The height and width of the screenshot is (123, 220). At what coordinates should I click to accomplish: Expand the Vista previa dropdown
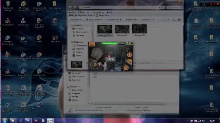(94, 20)
